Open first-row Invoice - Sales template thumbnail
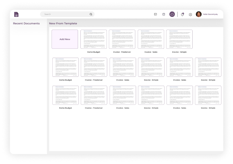This screenshot has width=233, height=164. [x=151, y=39]
